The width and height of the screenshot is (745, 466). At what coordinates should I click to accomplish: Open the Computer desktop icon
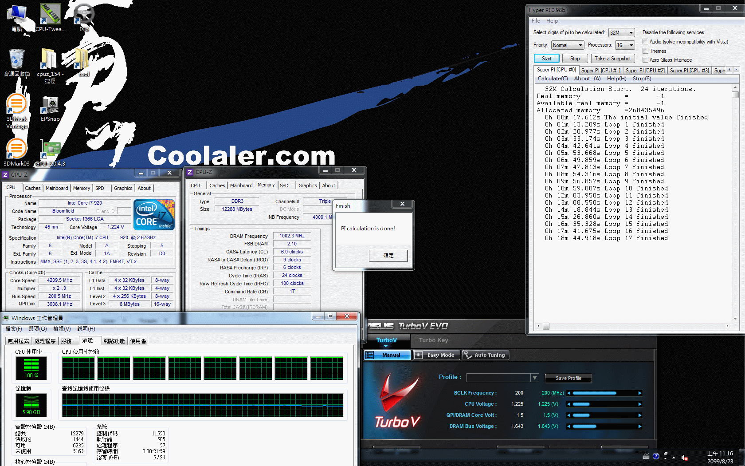click(x=17, y=18)
